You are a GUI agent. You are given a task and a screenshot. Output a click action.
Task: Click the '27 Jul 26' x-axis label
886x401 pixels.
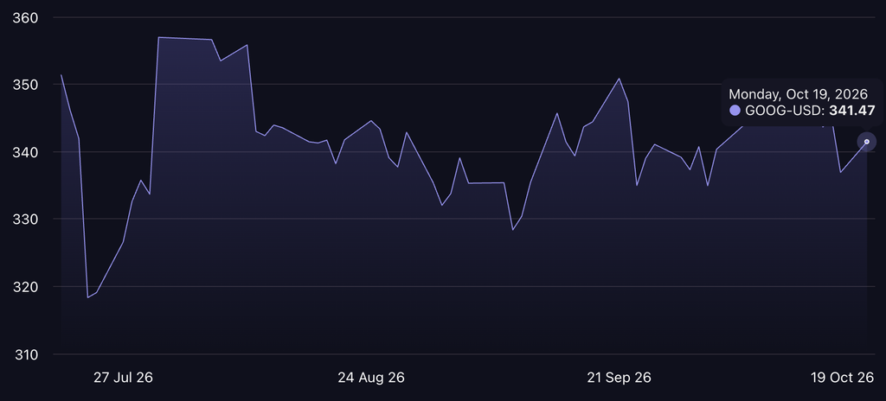click(x=123, y=378)
